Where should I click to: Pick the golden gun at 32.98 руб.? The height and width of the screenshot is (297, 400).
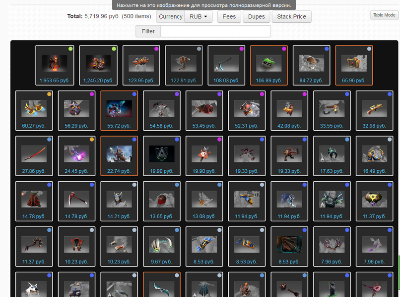(x=375, y=110)
